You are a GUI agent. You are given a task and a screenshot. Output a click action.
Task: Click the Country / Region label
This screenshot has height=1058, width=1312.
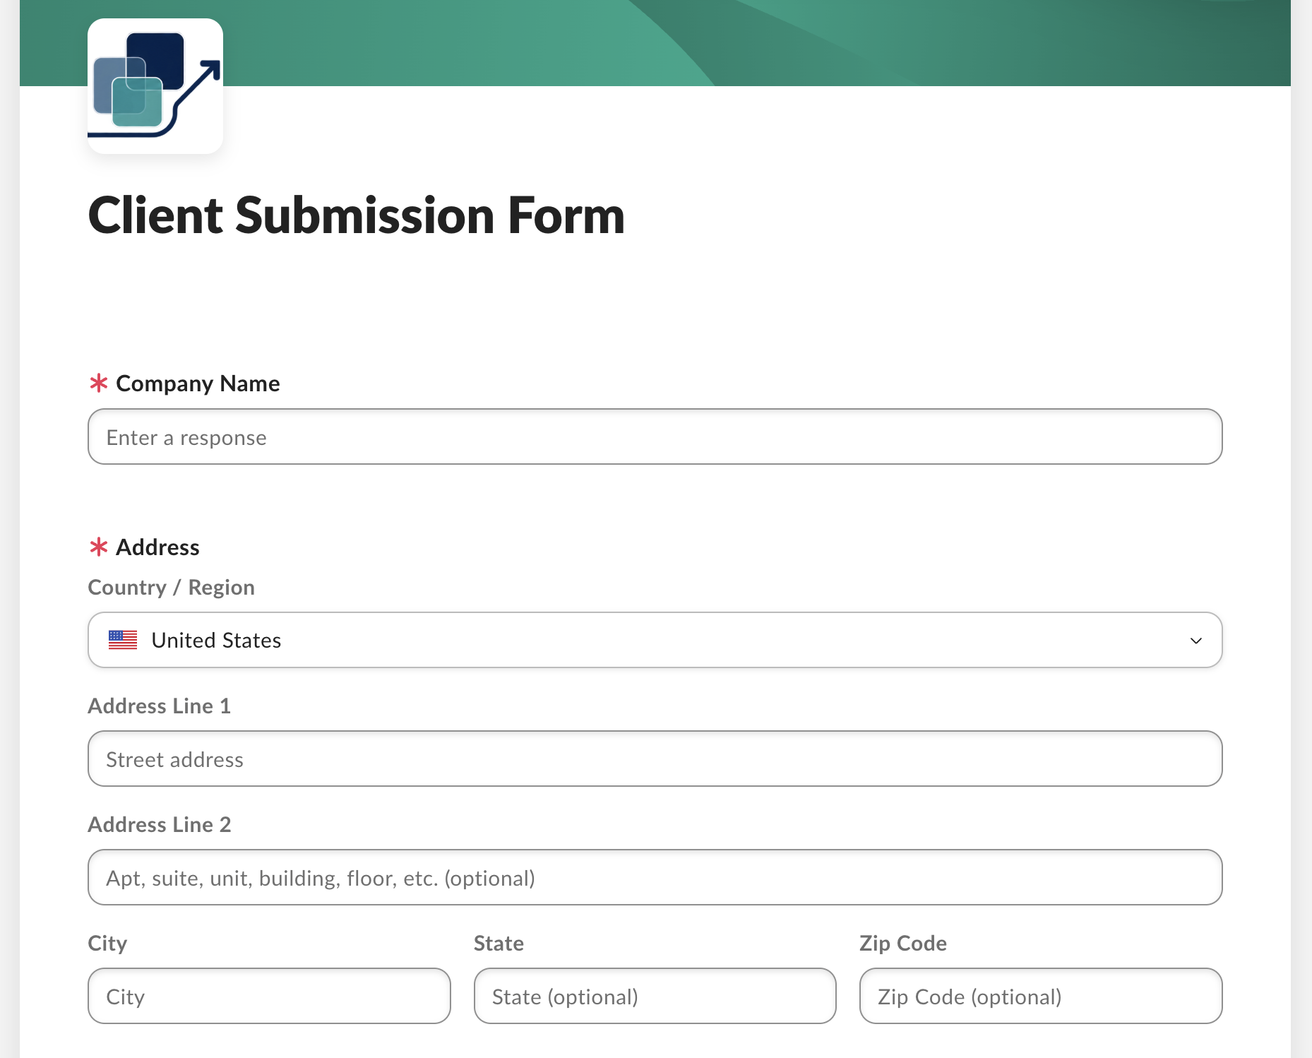point(171,588)
